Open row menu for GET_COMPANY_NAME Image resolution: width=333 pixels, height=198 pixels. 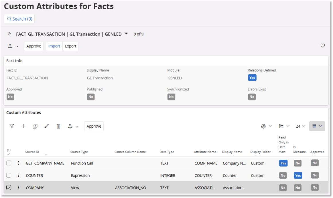tap(19, 163)
